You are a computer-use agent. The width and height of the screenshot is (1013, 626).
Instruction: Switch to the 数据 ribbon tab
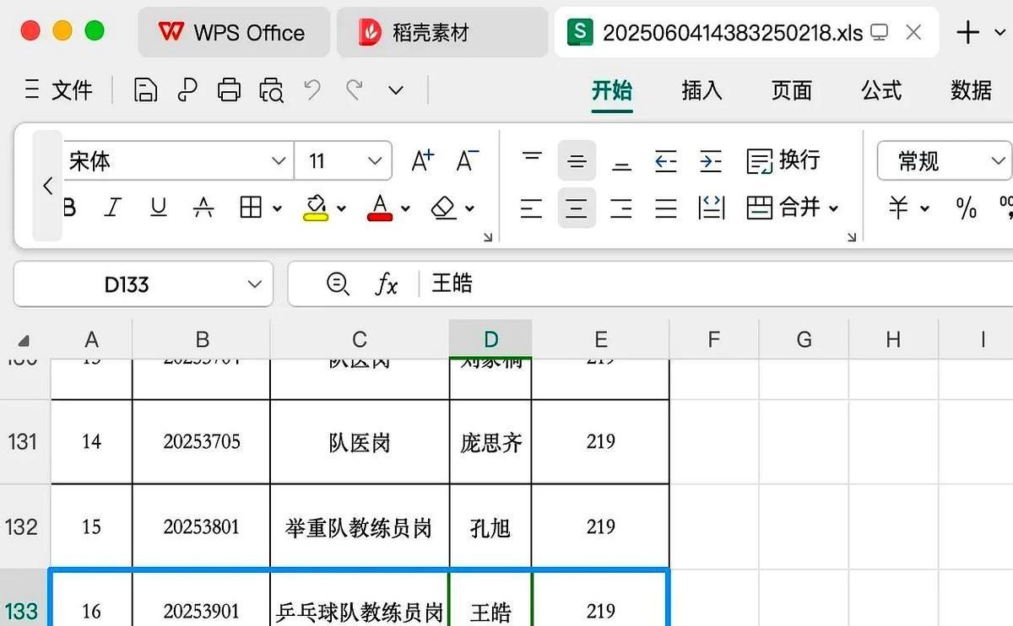971,90
